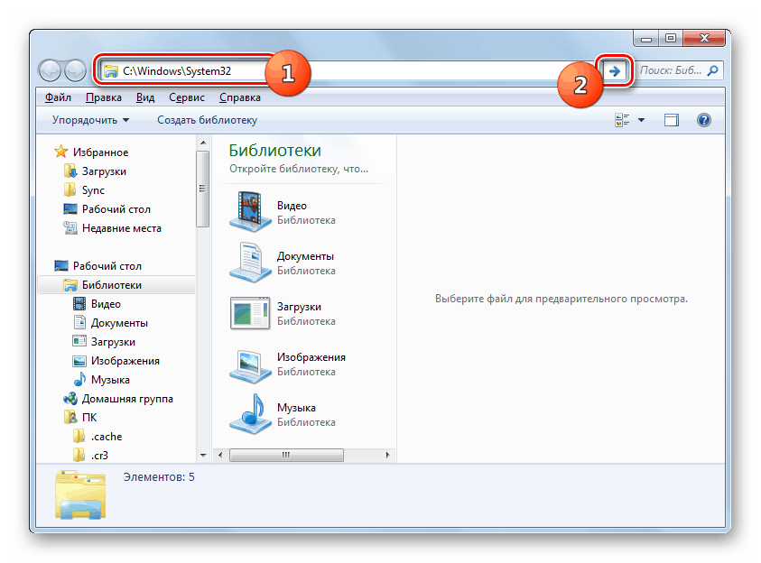
Task: Open the help question mark icon
Action: click(704, 120)
